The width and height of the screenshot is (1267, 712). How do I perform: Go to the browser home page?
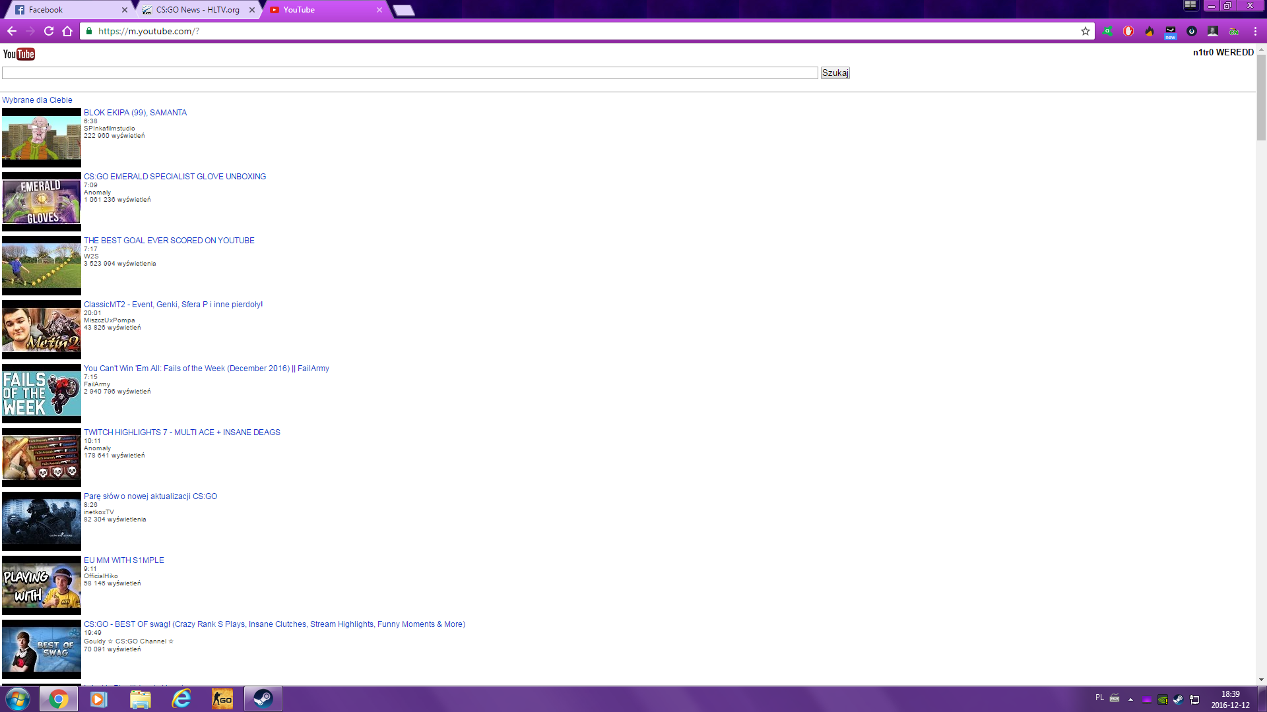click(67, 31)
